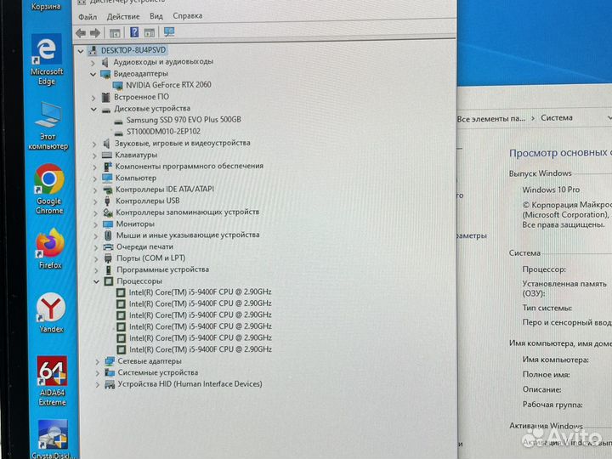This screenshot has height=459, width=612.
Task: Click the Мыши и иные указывающие устройства icon
Action: point(108,235)
